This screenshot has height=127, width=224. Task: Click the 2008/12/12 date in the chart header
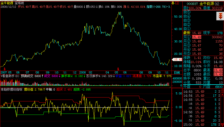coord(9,7)
